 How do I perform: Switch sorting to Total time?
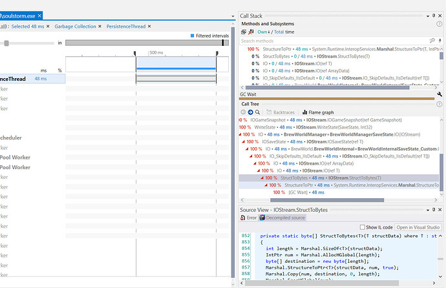click(x=279, y=32)
